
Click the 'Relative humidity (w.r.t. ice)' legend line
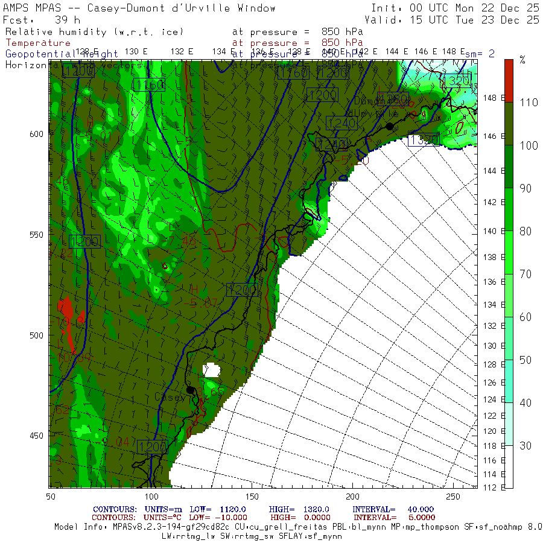(x=94, y=32)
